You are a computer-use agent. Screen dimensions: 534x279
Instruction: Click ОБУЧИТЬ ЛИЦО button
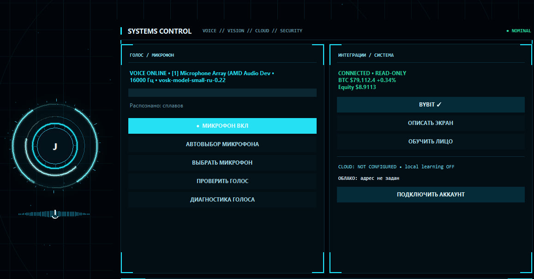[x=431, y=142]
